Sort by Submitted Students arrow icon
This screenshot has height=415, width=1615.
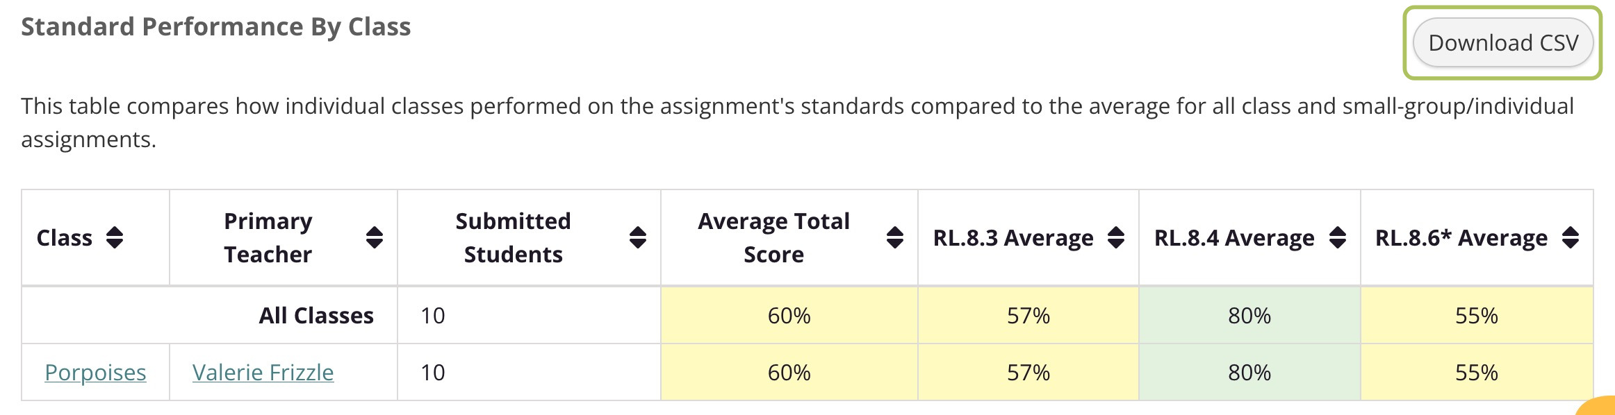638,238
